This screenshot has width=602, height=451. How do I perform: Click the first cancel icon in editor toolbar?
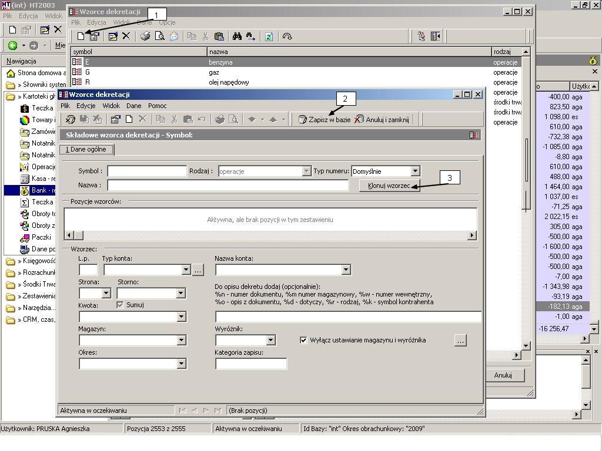[71, 119]
